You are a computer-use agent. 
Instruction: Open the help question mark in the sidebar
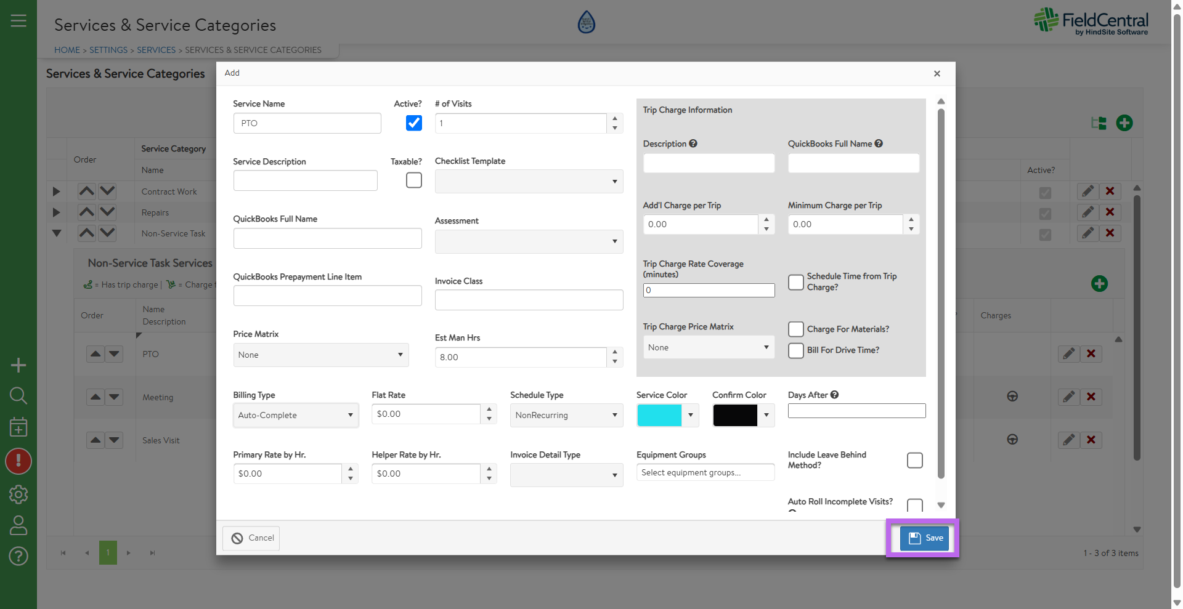coord(18,556)
